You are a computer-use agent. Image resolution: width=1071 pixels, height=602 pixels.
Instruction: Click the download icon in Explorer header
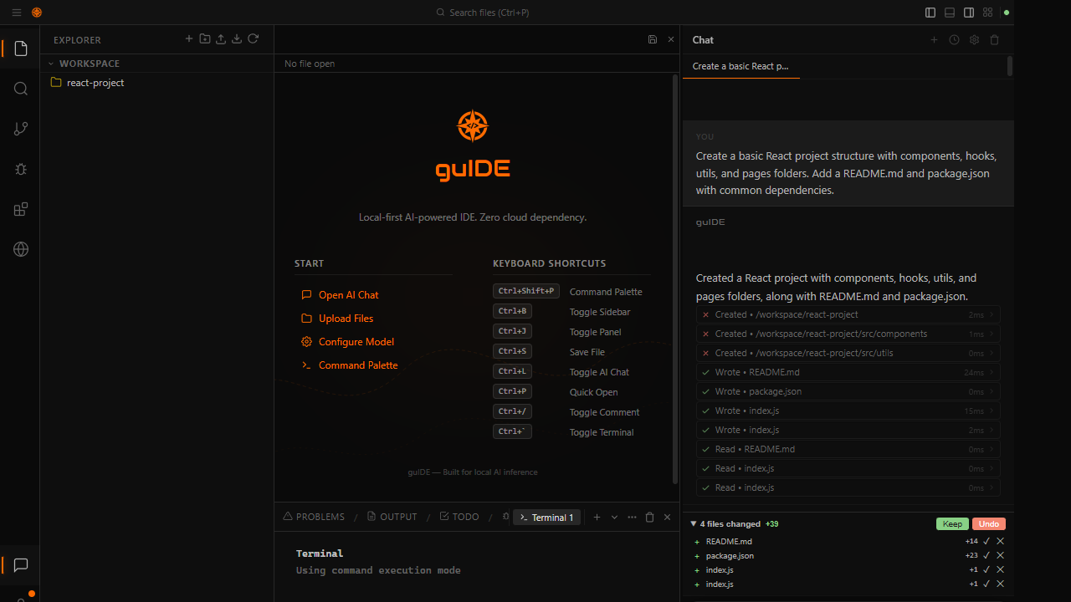(x=237, y=39)
